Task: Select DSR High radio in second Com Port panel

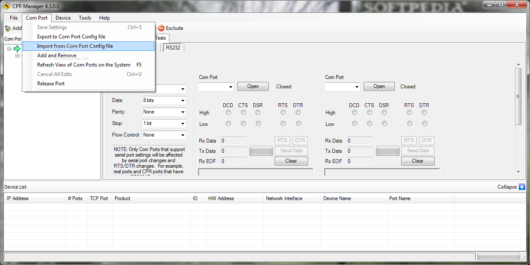Action: (x=384, y=112)
